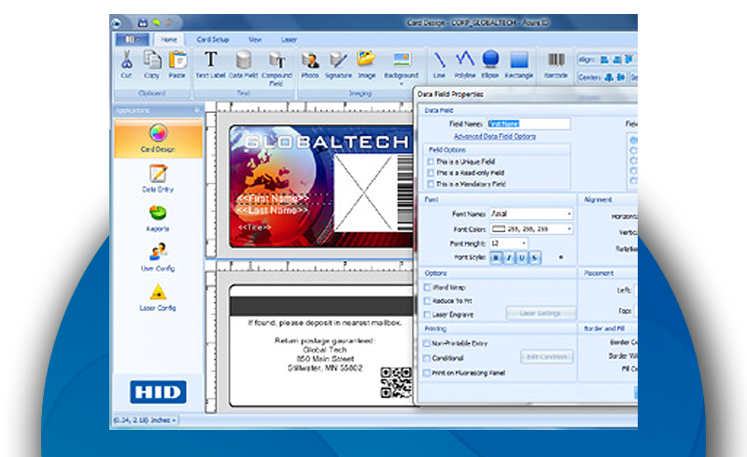Select the <<First Name>> field on card

(x=273, y=198)
